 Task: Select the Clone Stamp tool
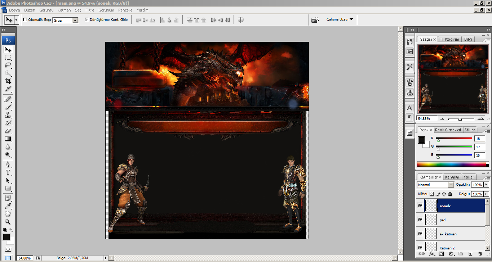pos(8,115)
